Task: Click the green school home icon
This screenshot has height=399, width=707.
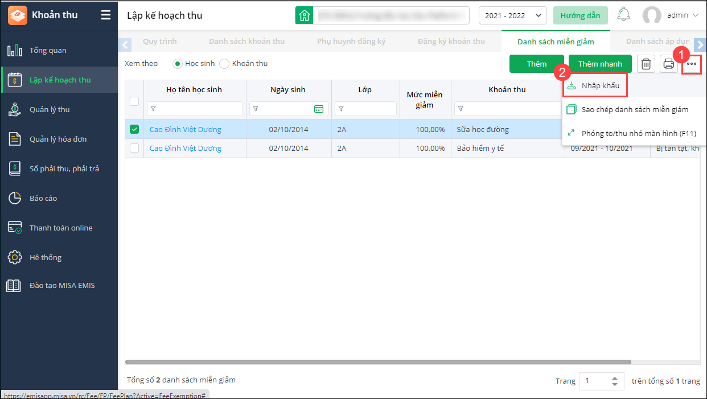Action: point(305,15)
